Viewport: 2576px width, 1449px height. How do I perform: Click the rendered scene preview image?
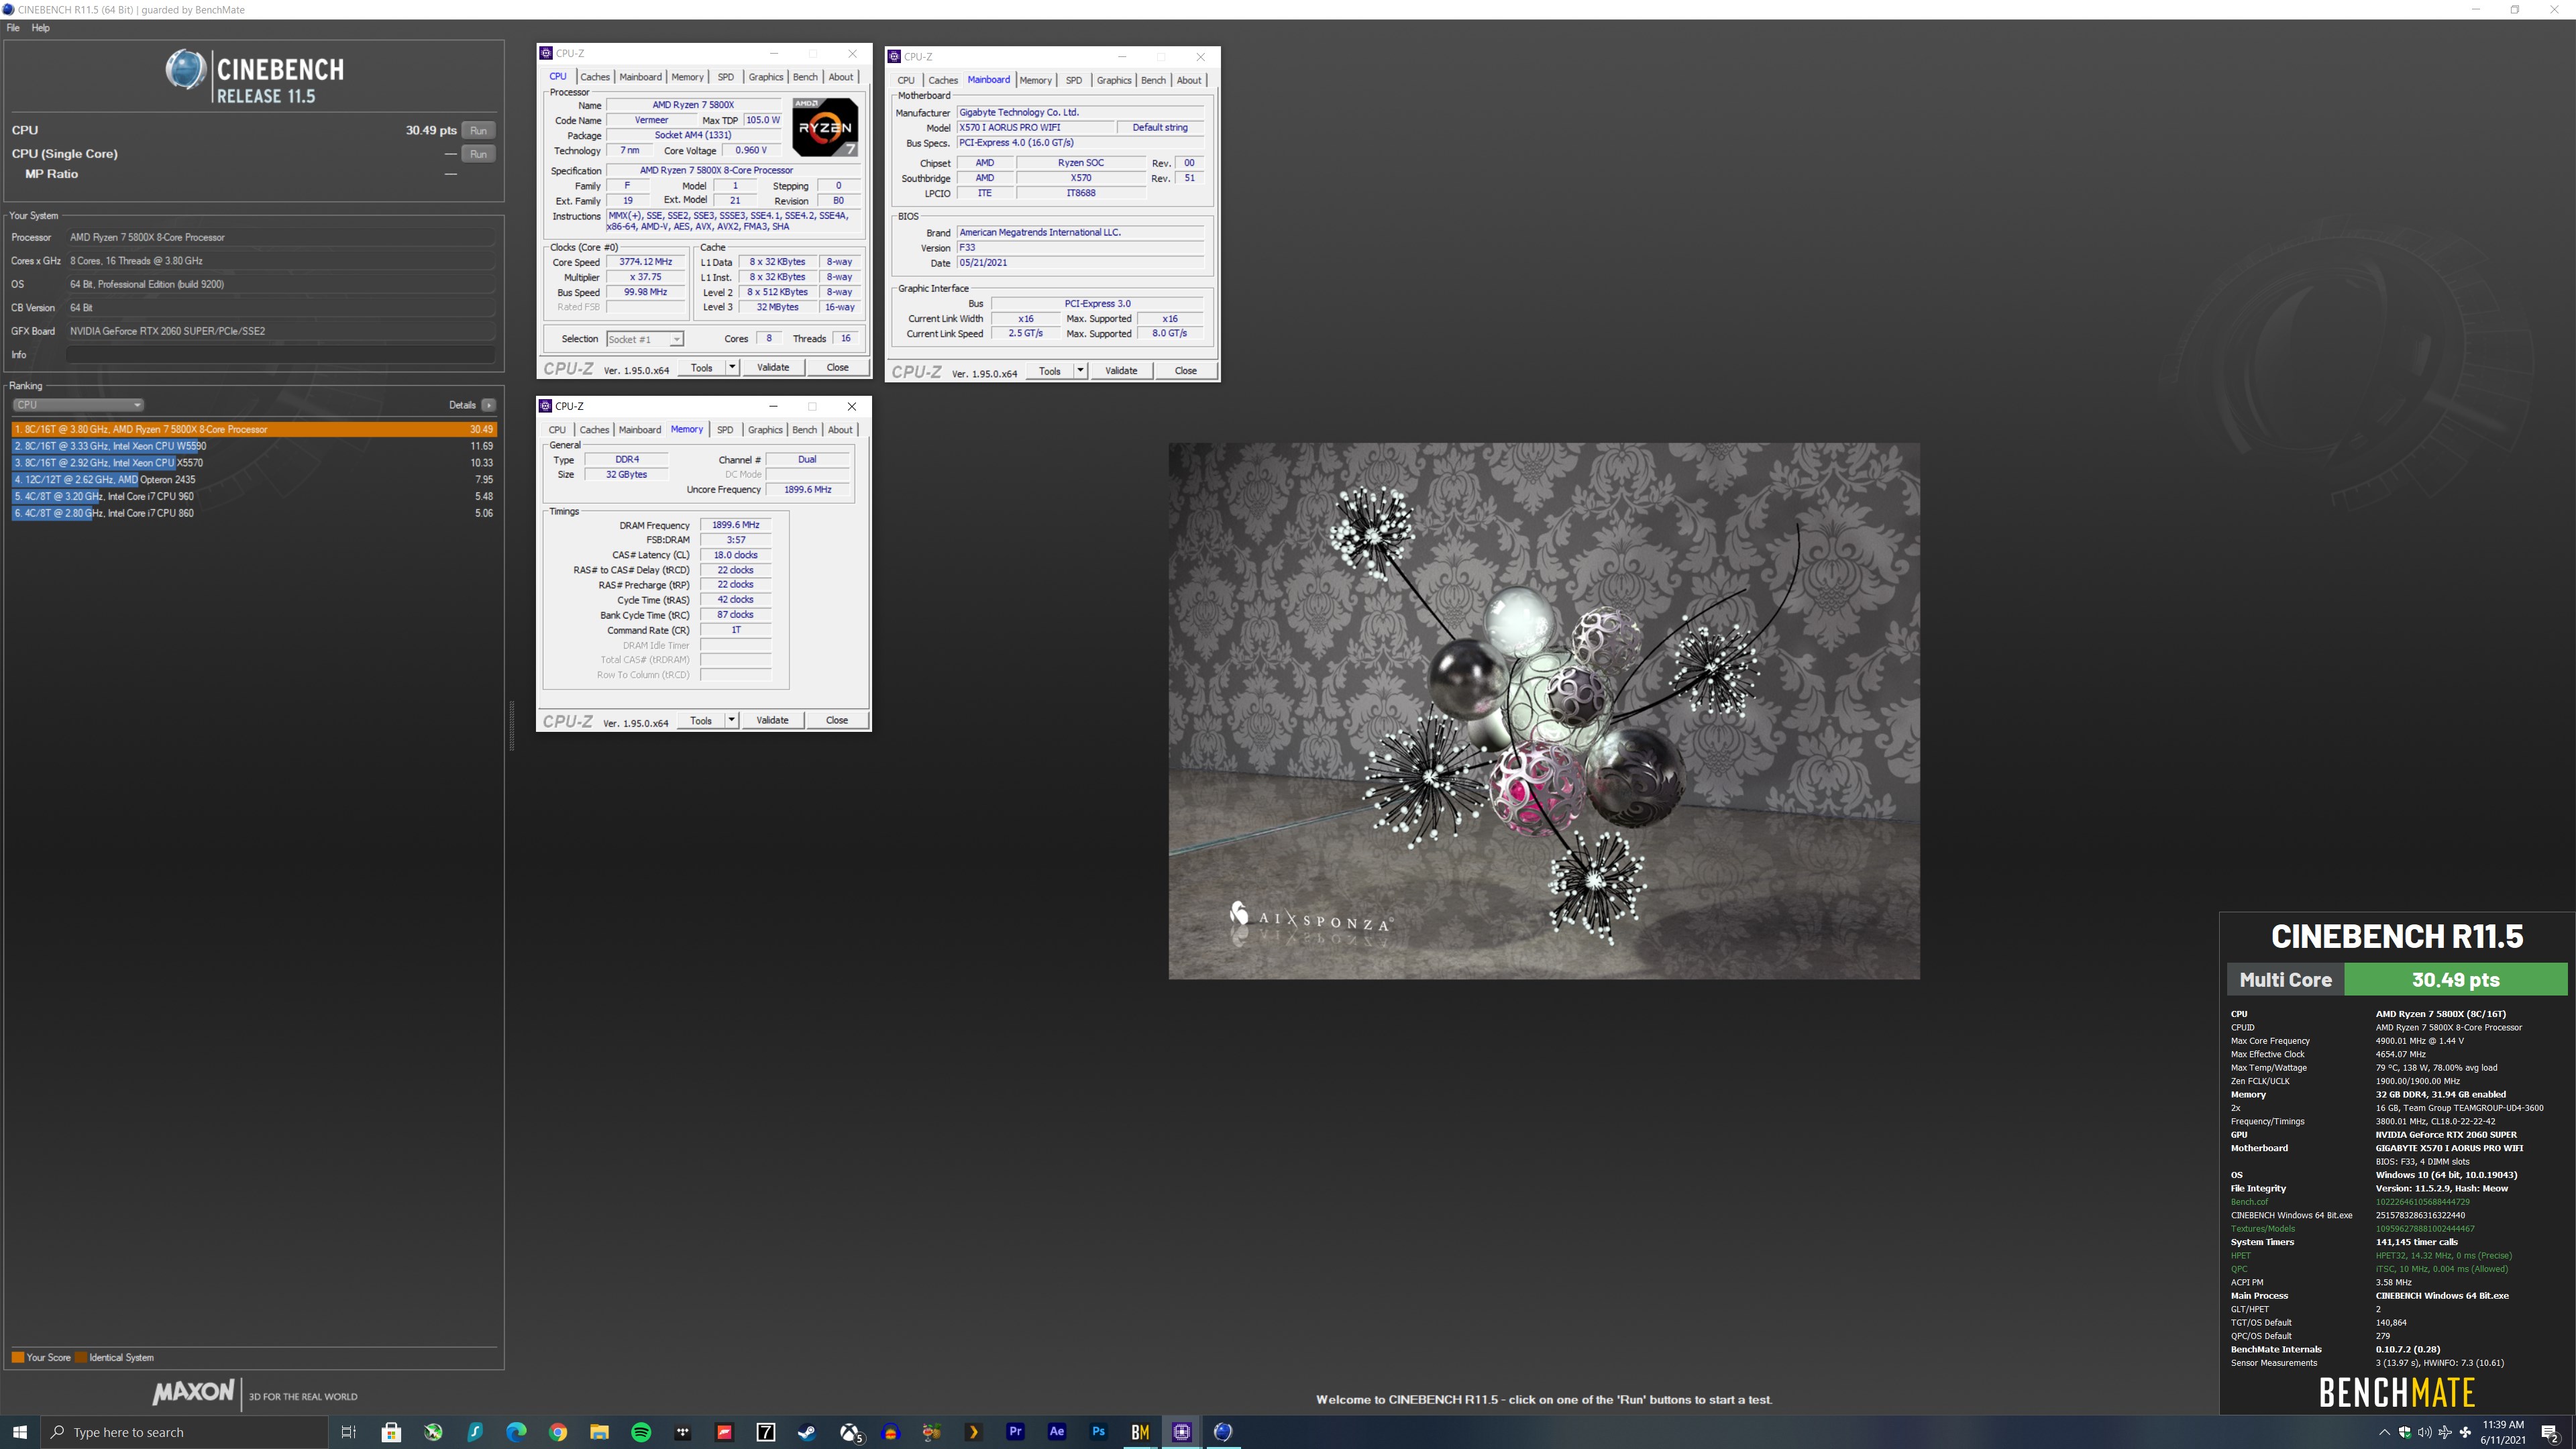[x=1544, y=711]
